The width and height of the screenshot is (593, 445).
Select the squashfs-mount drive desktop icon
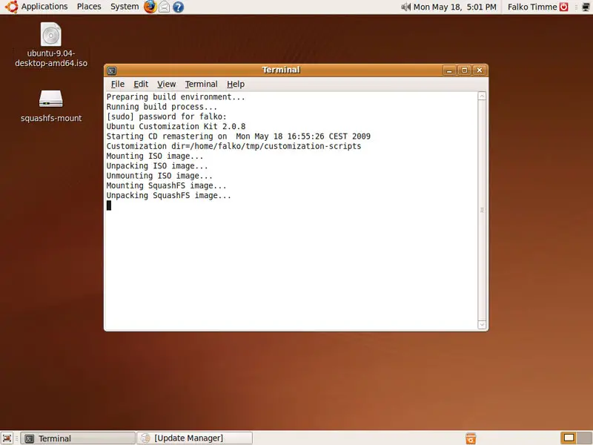tap(51, 106)
